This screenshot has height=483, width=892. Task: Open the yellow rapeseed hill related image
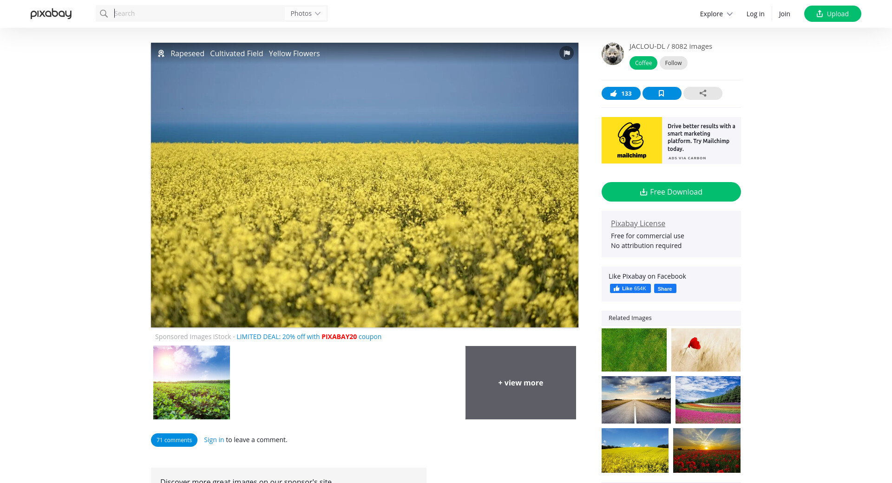point(635,450)
